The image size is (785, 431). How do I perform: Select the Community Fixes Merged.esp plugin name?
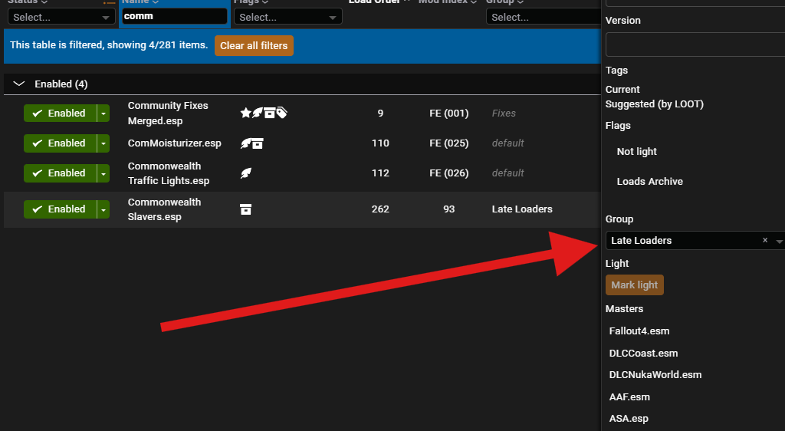coord(168,114)
